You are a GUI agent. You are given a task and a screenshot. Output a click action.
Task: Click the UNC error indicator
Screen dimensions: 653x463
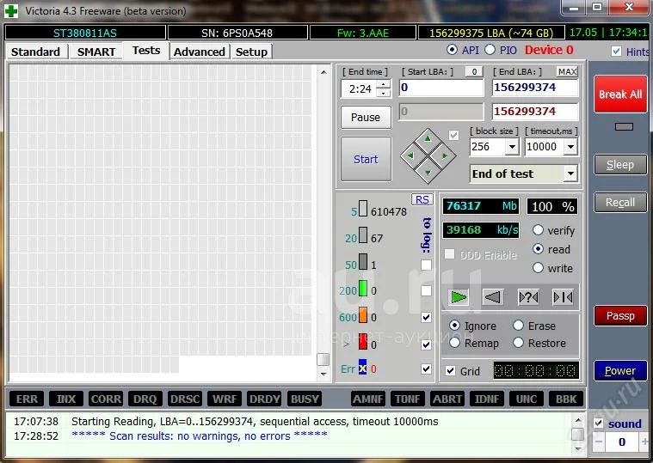(527, 399)
